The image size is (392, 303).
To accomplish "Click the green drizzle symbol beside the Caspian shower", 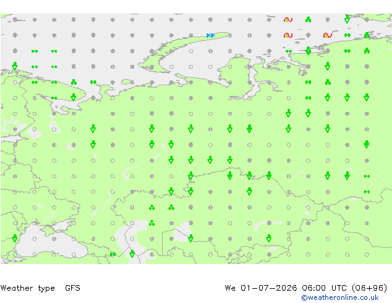I will (x=113, y=255).
